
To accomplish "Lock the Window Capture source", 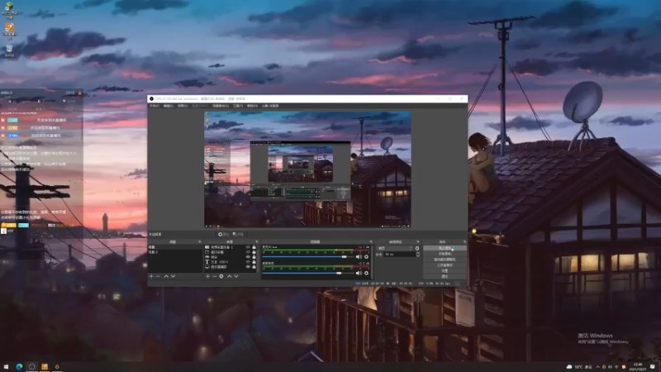I will click(254, 252).
